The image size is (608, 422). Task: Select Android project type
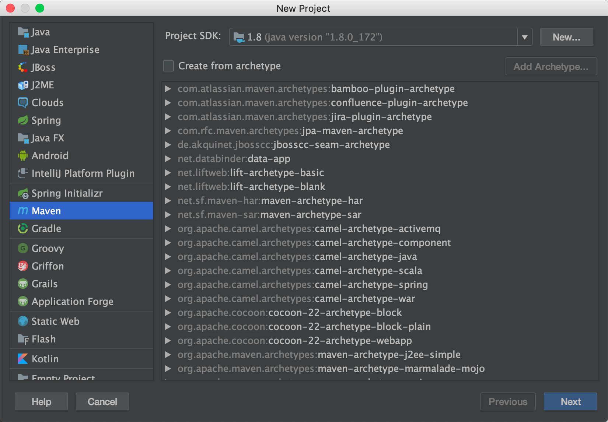81,156
